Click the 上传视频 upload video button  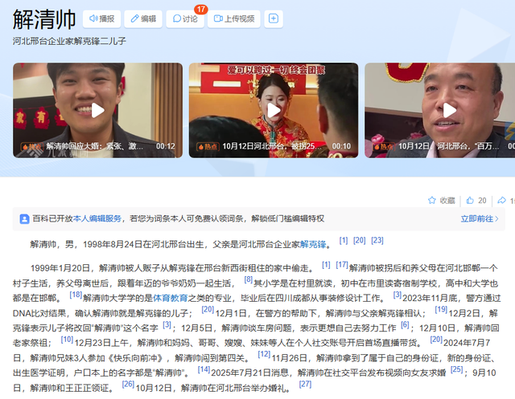tap(234, 18)
